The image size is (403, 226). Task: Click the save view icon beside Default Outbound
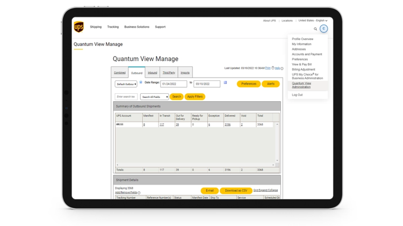[x=141, y=82]
